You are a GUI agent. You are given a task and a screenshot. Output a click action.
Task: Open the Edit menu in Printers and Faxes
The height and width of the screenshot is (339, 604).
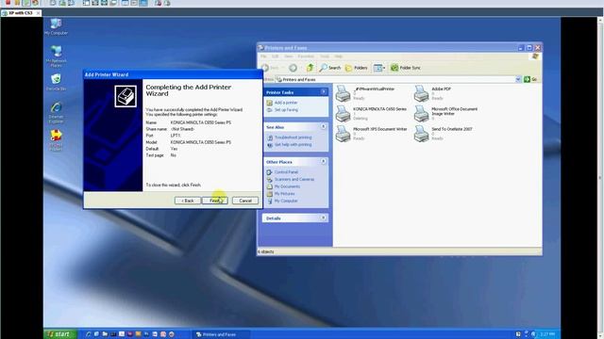click(x=275, y=56)
